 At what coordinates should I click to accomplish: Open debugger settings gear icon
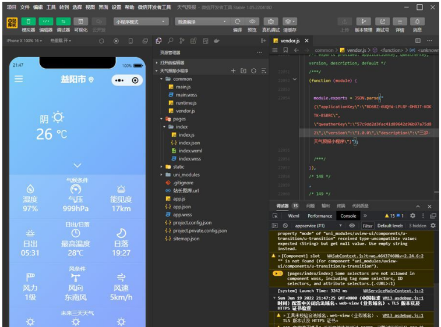[412, 215]
